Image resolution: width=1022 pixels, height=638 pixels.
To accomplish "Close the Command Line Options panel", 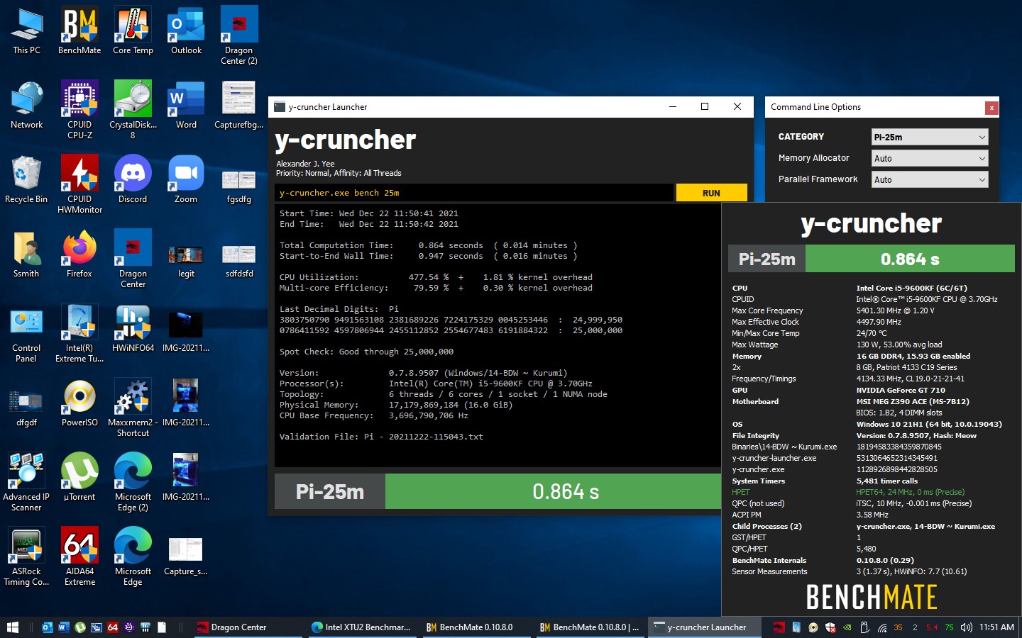I will [991, 108].
